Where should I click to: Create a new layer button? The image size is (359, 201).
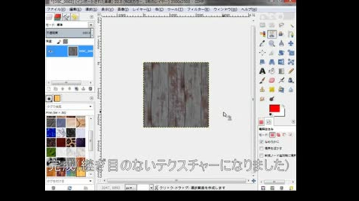(x=49, y=89)
